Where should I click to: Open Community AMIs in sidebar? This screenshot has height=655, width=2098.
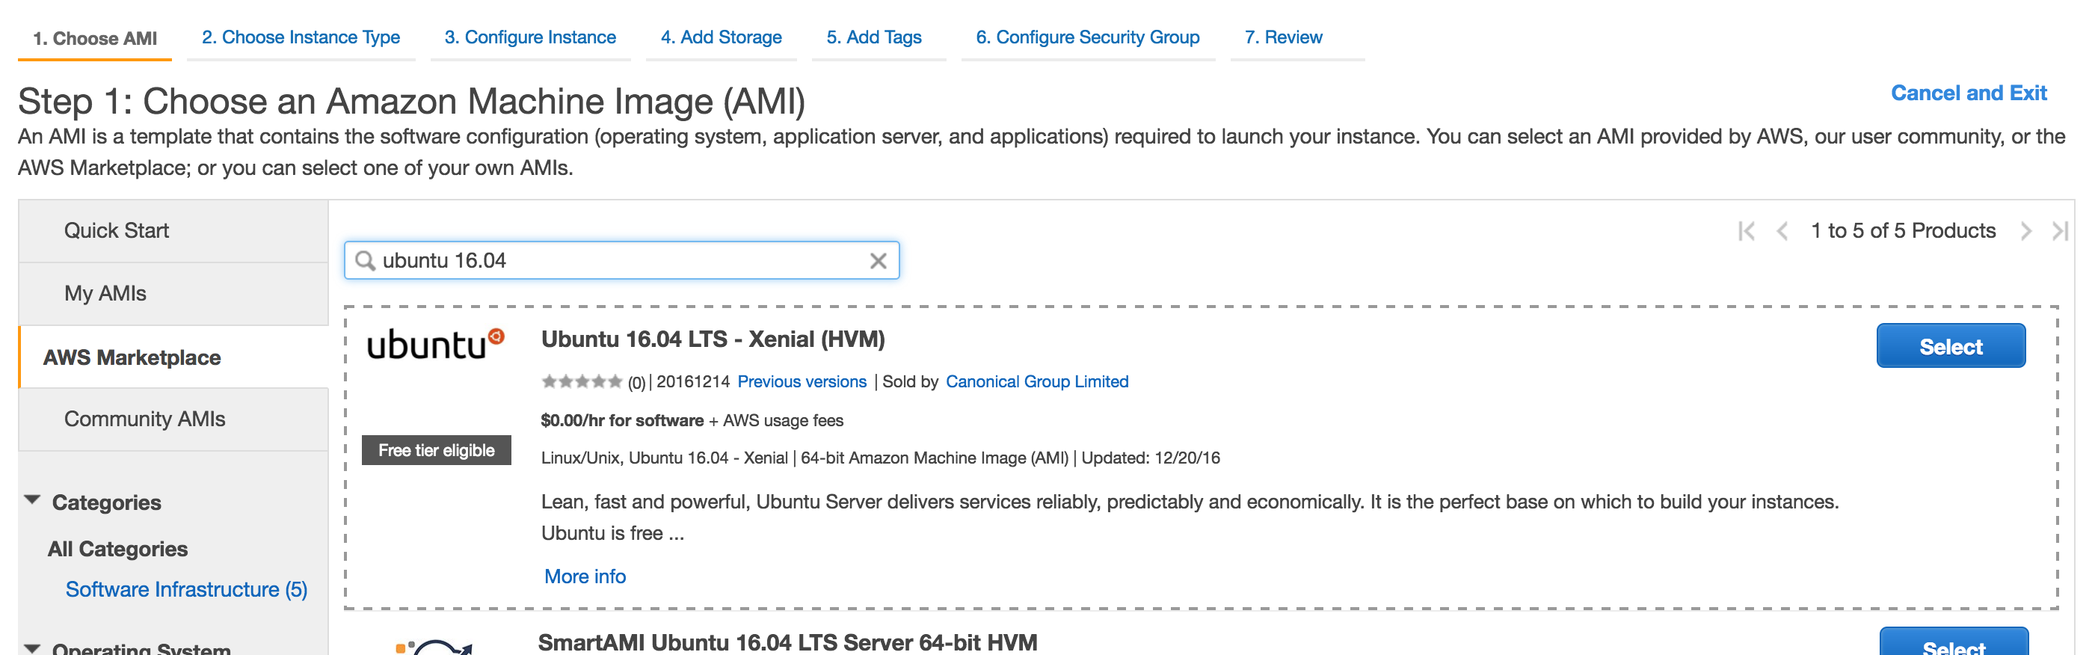[x=173, y=419]
